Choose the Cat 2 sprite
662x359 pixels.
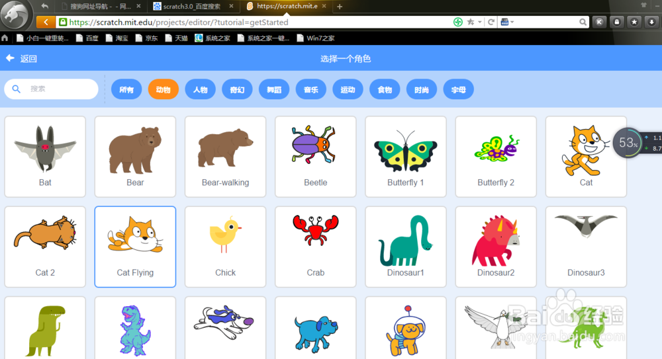[x=45, y=247]
